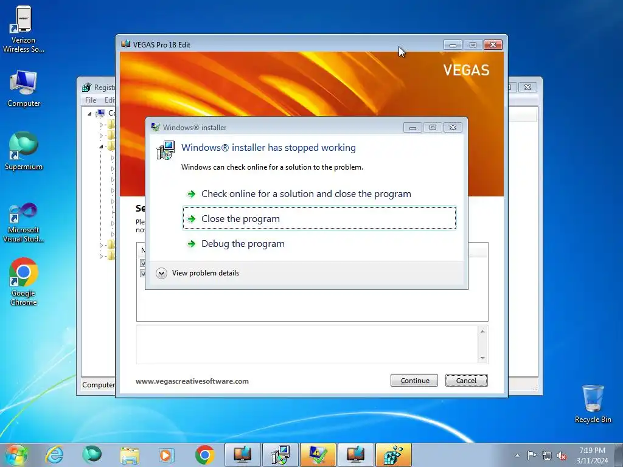The height and width of the screenshot is (467, 623).
Task: Switch to the first monitor-icon taskbar program
Action: 242,455
